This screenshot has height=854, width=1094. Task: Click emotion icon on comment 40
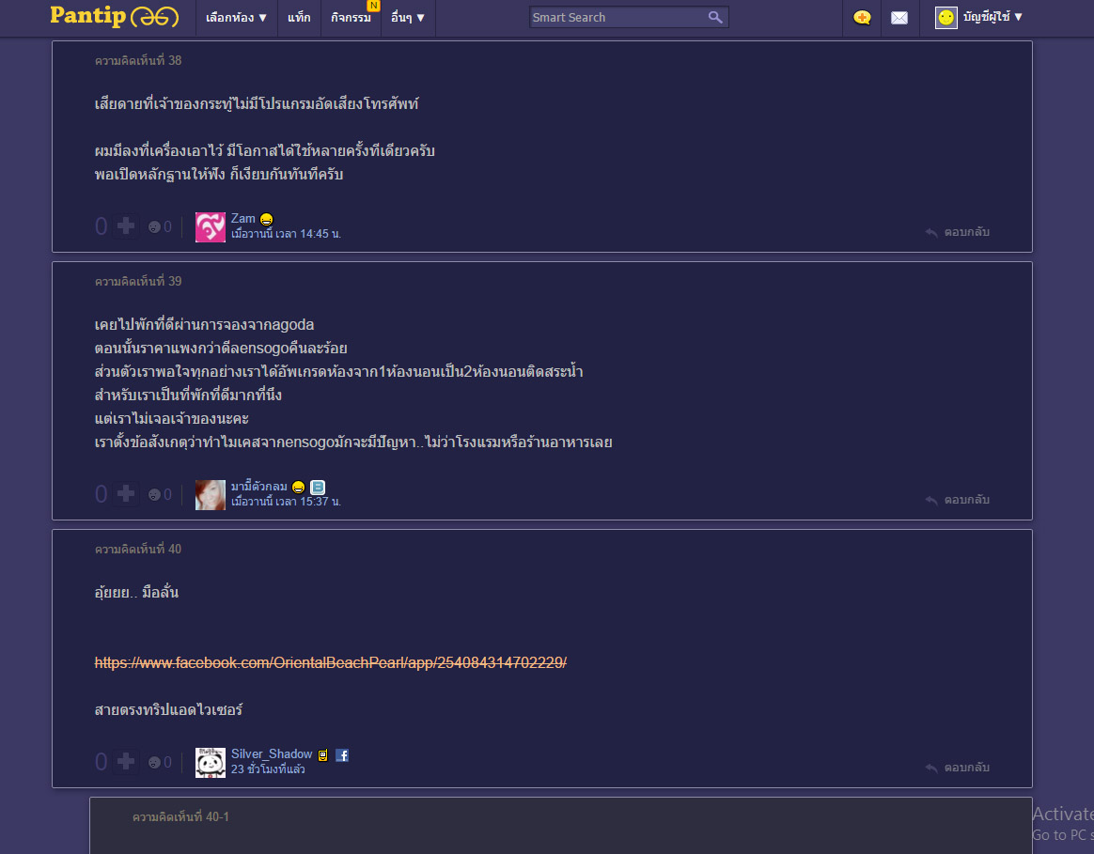point(154,763)
